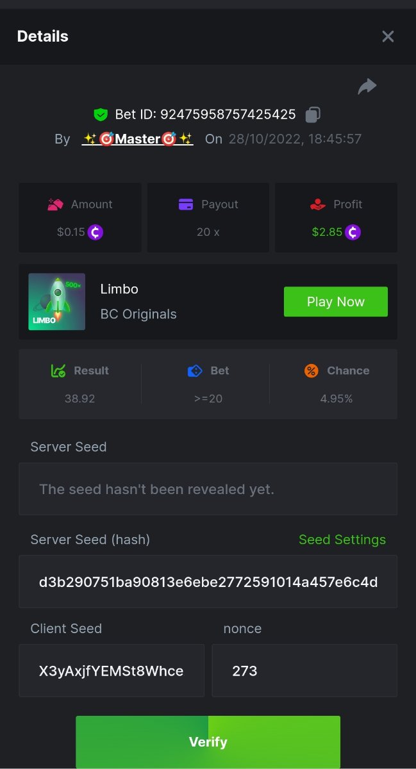Click the Amount icon in pink
Screen dimensions: 416x769
tap(56, 204)
